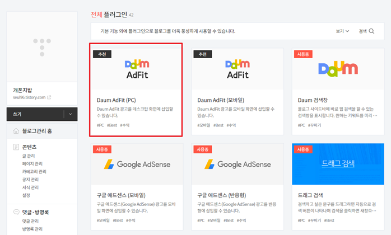
Task: Open 공지 관리 menu
Action: pyautogui.click(x=30, y=180)
